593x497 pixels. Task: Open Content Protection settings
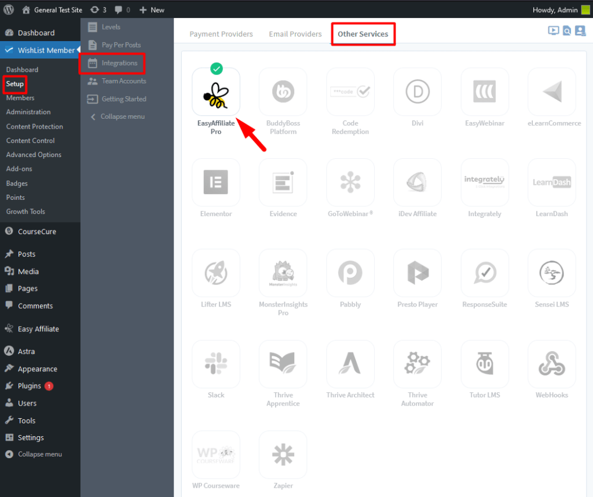pos(35,127)
